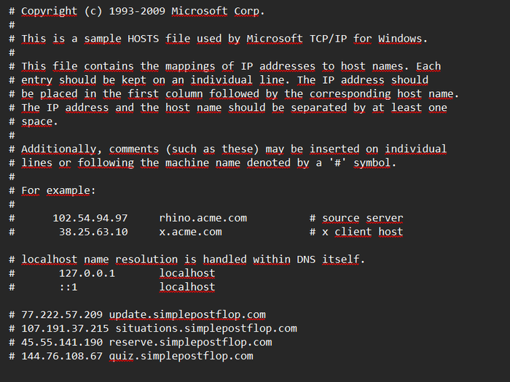Click 'localhost' next to 127.0.0.1
Screen dimensions: 510x382
click(187, 273)
